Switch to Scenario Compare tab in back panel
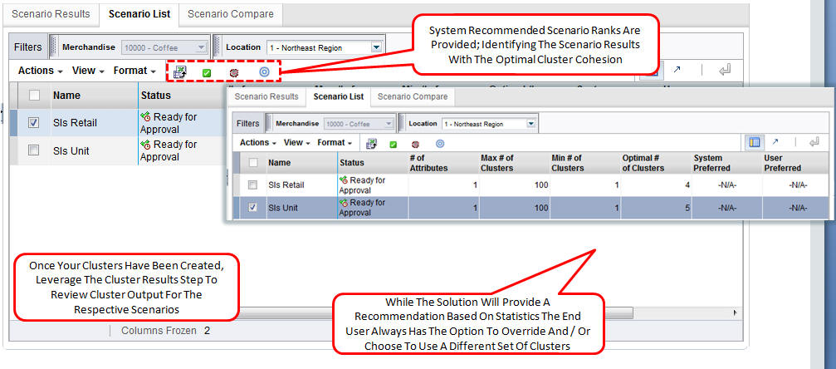Image resolution: width=836 pixels, height=369 pixels. point(230,14)
